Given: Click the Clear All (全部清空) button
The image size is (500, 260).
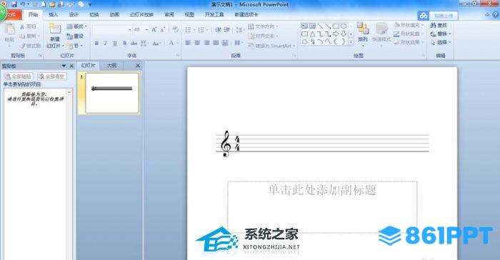Looking at the screenshot, I should click(x=51, y=76).
